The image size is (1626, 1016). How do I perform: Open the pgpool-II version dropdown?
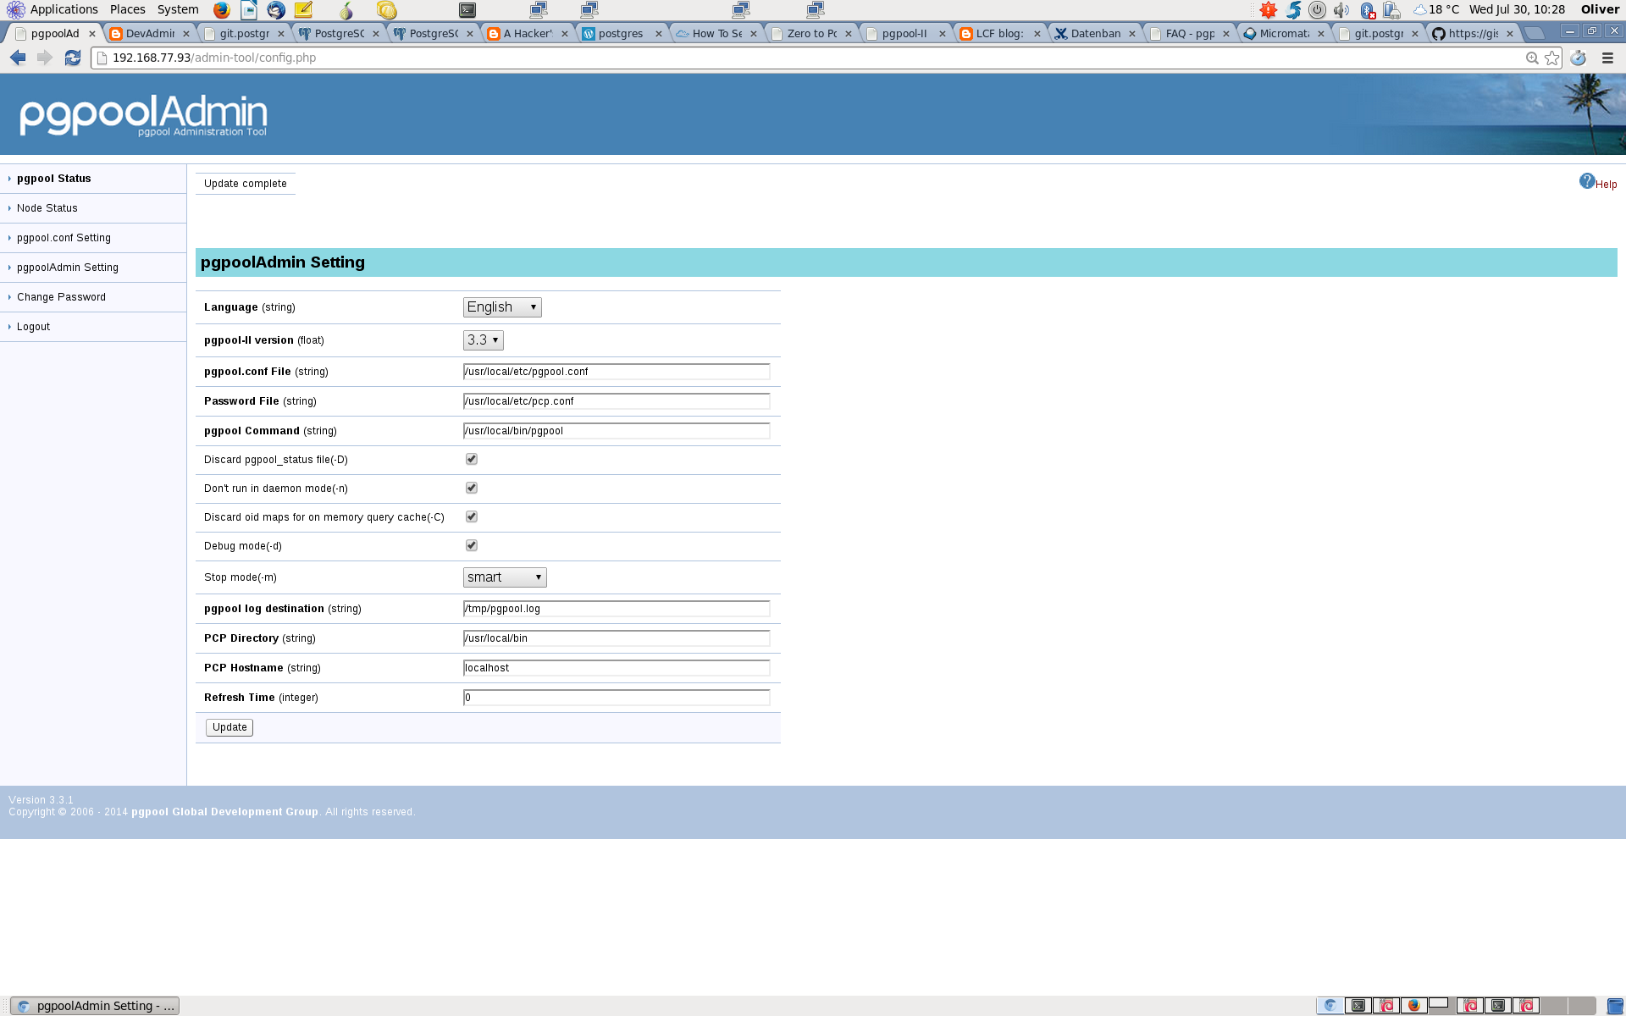coord(484,340)
